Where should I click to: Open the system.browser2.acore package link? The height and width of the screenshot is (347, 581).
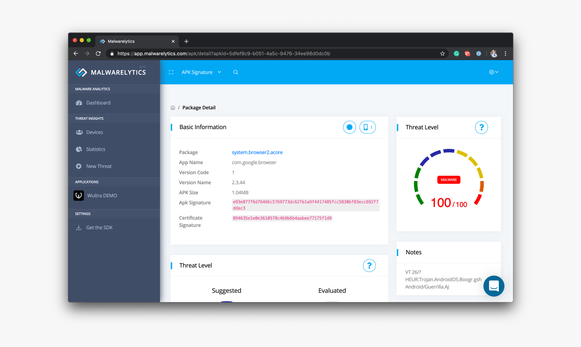257,152
